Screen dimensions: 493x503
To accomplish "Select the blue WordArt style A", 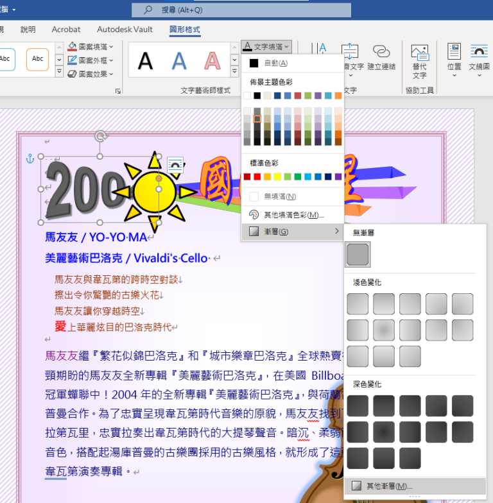I will (x=179, y=61).
